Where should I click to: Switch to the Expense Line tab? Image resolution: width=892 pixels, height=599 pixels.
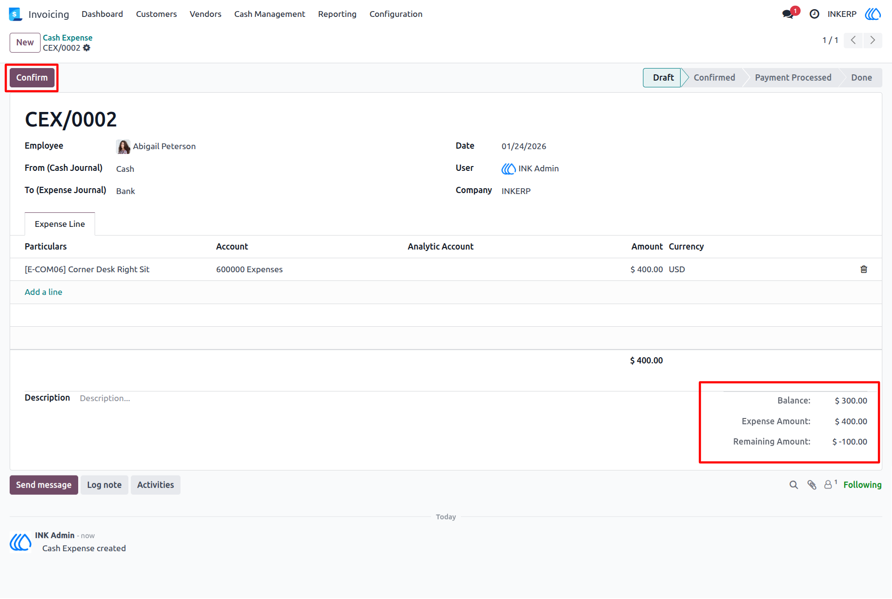(60, 224)
